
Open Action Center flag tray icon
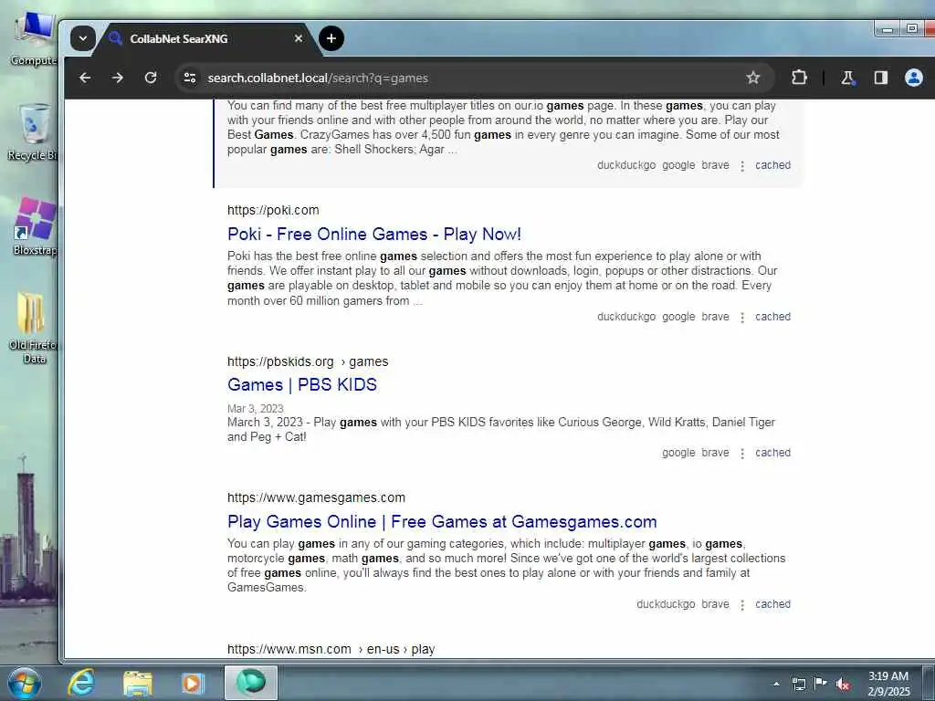[x=821, y=684]
